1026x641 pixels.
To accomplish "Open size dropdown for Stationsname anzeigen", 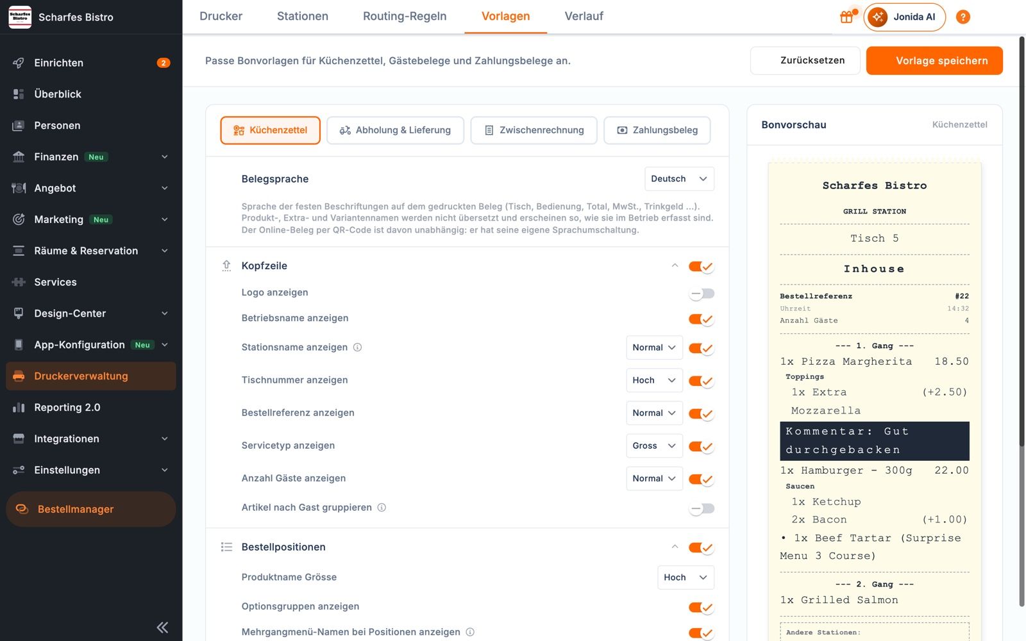I will tap(654, 347).
